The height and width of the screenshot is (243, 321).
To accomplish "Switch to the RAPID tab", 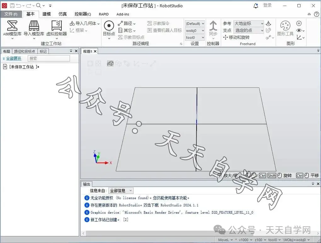I will click(104, 14).
